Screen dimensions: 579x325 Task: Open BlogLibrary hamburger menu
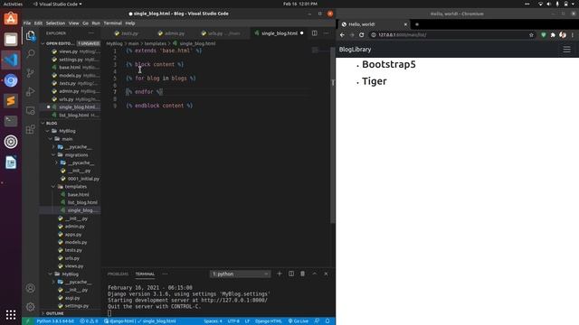coord(567,50)
